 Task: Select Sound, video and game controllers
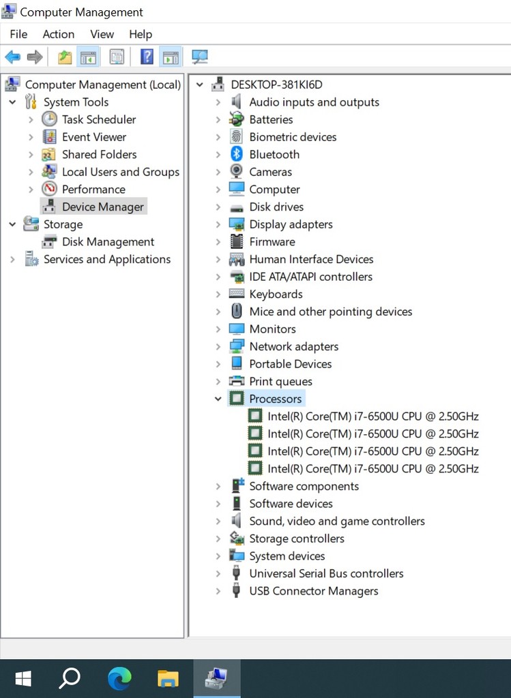[x=337, y=521]
